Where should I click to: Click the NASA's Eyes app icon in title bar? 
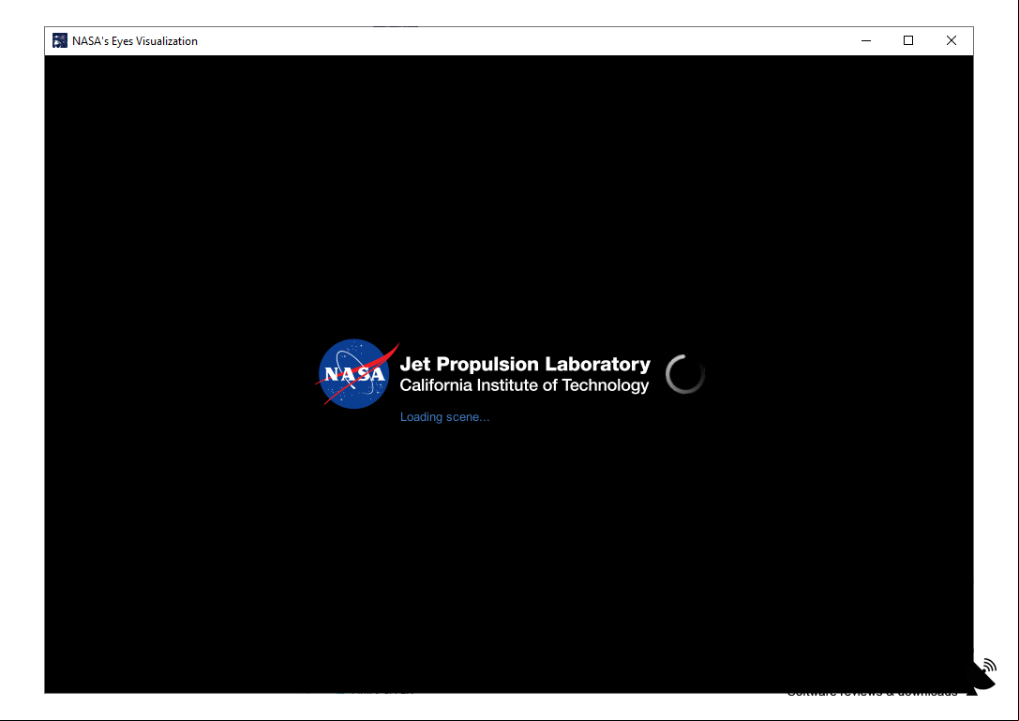point(60,40)
